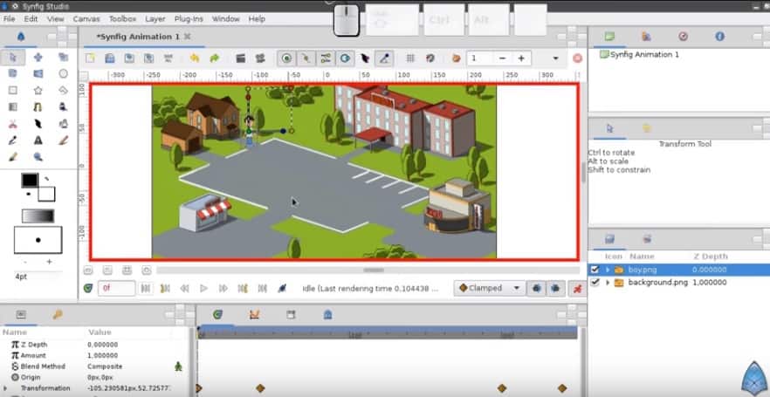
Task: Select the Mirror tool
Action: coord(38,73)
